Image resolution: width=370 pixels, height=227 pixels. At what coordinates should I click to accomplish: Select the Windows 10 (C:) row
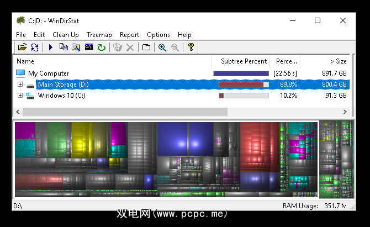[x=182, y=96]
